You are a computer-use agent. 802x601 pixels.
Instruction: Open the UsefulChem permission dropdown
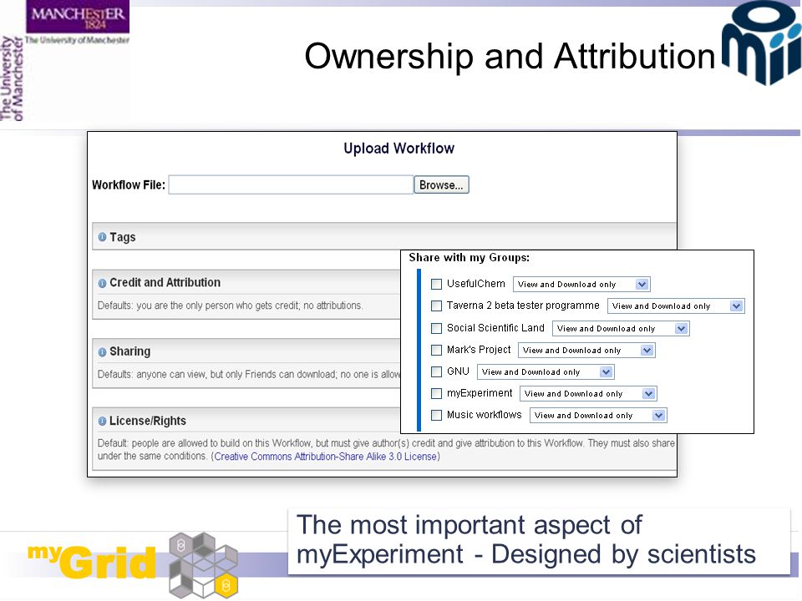click(x=581, y=284)
